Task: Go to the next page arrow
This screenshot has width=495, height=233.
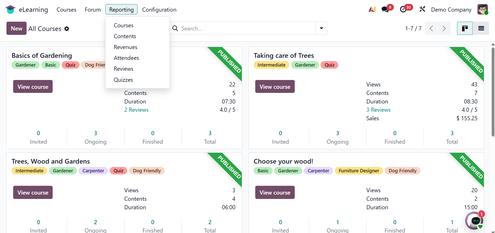Action: point(444,28)
